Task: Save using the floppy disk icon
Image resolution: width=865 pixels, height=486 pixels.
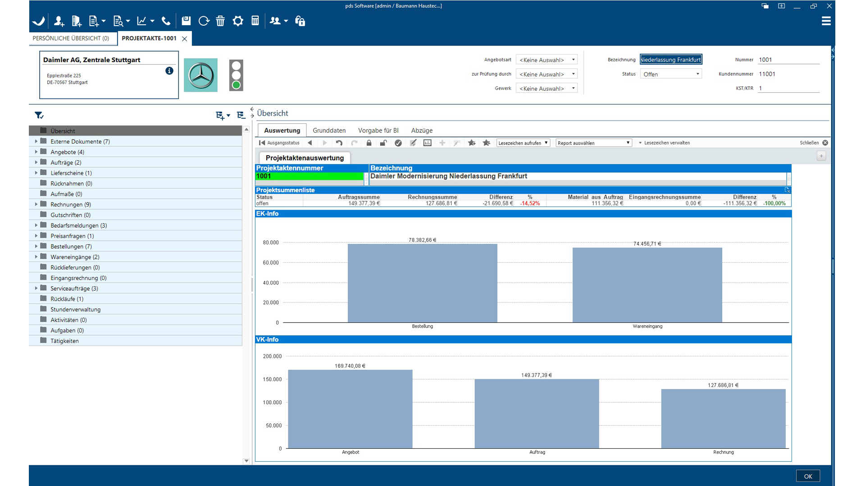Action: [x=186, y=21]
